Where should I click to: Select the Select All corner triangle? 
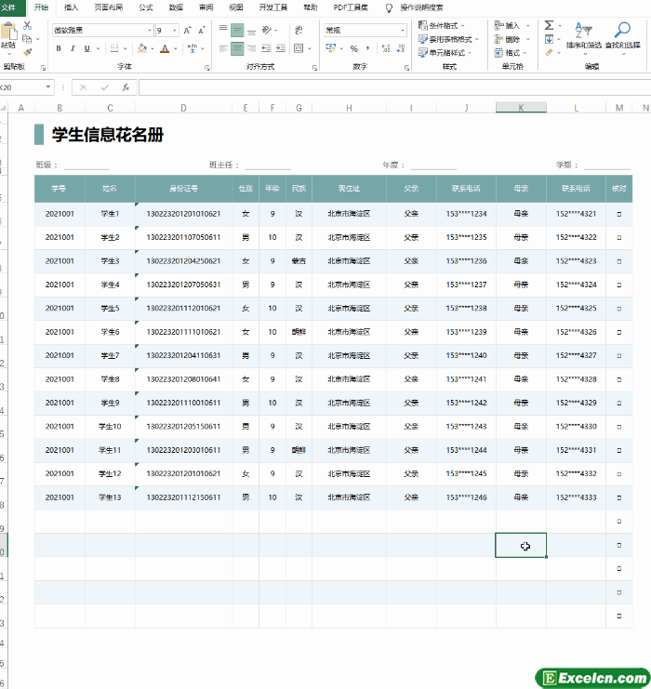(x=4, y=108)
